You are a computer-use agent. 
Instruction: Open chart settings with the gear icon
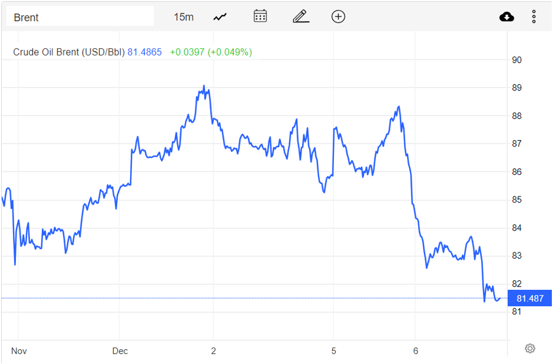coord(529,348)
